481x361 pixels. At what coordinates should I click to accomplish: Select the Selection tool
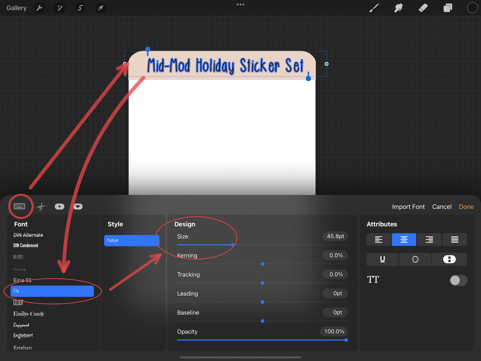pos(80,8)
